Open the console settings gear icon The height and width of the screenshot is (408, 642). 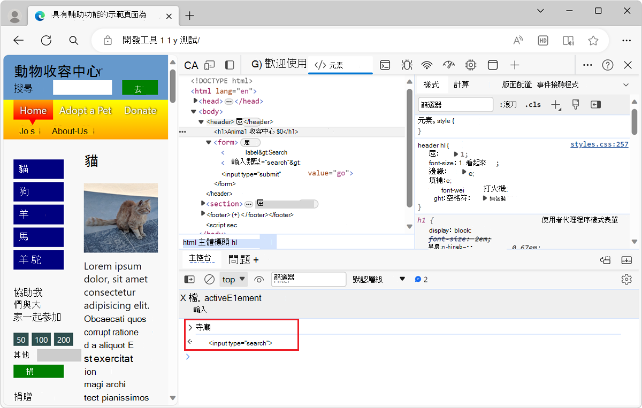(x=626, y=279)
